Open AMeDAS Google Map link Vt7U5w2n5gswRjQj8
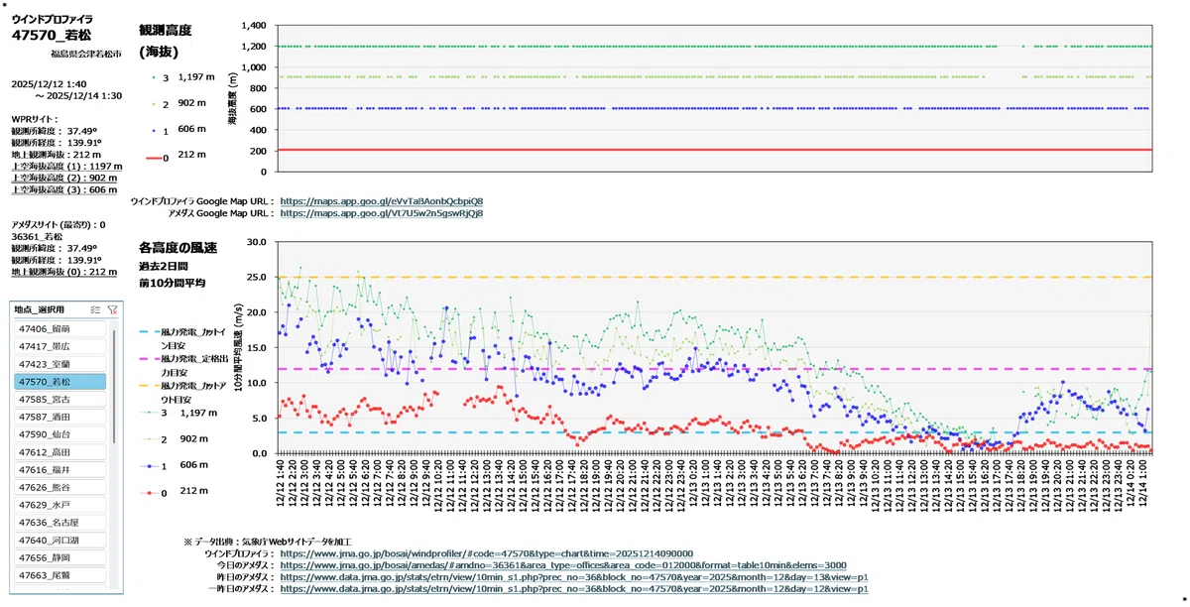This screenshot has height=607, width=1190. pyautogui.click(x=382, y=213)
